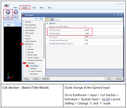The width and height of the screenshot is (127, 108).
Task: Click the Parameters dialog title icon
Action: 23,15
